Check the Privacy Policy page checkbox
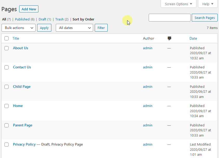The width and height of the screenshot is (219, 158). pyautogui.click(x=6, y=145)
